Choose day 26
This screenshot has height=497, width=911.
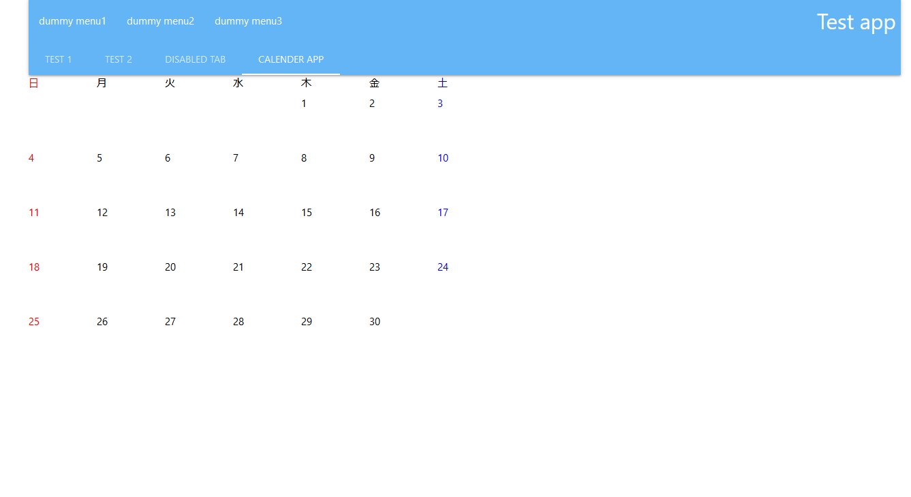point(102,322)
